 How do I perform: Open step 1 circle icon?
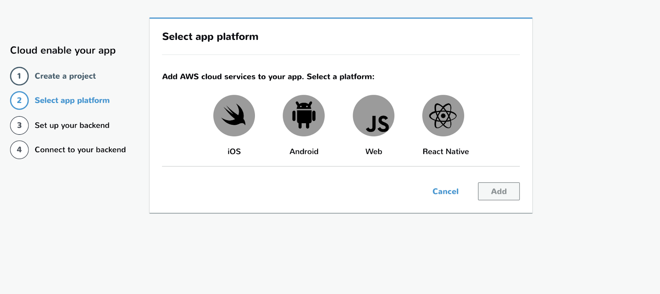pyautogui.click(x=19, y=76)
